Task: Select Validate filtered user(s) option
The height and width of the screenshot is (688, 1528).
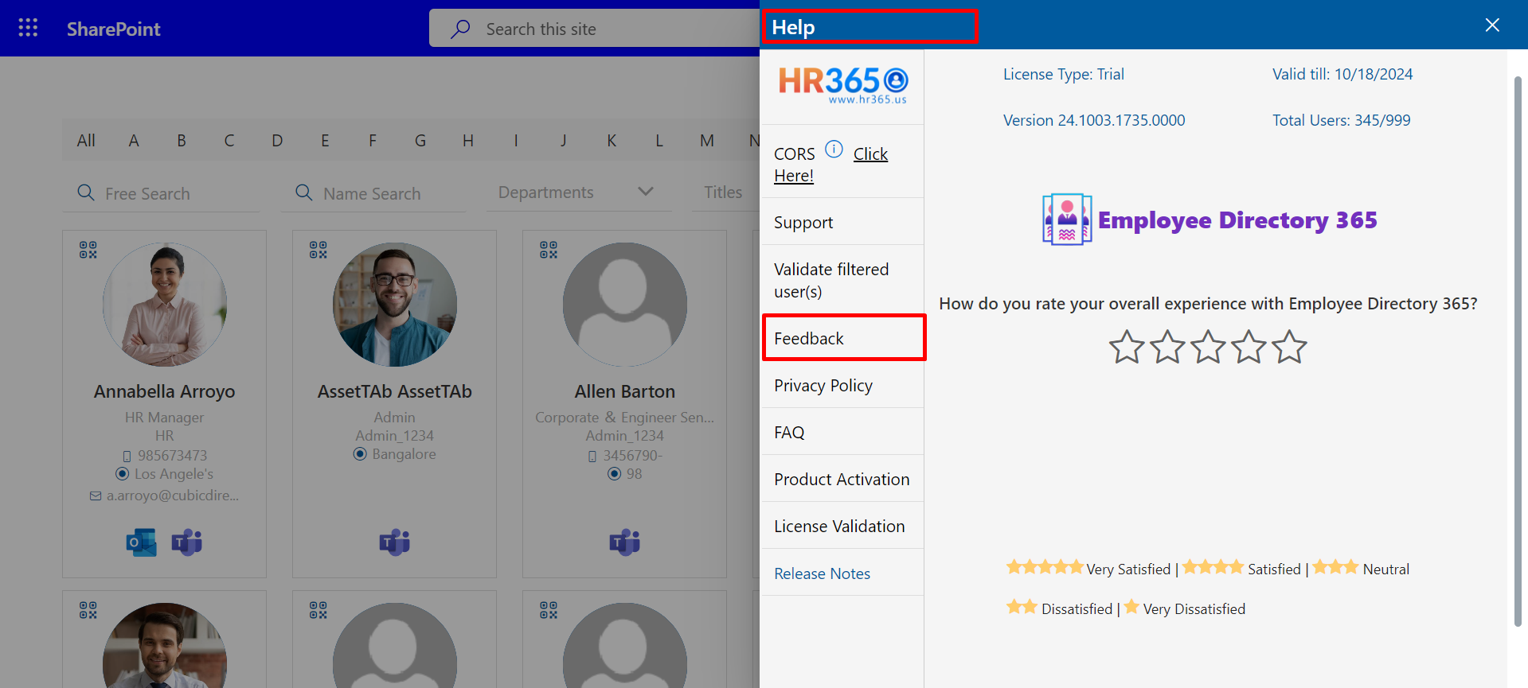Action: tap(842, 280)
